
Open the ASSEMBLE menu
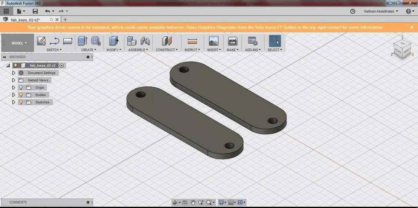click(x=138, y=50)
